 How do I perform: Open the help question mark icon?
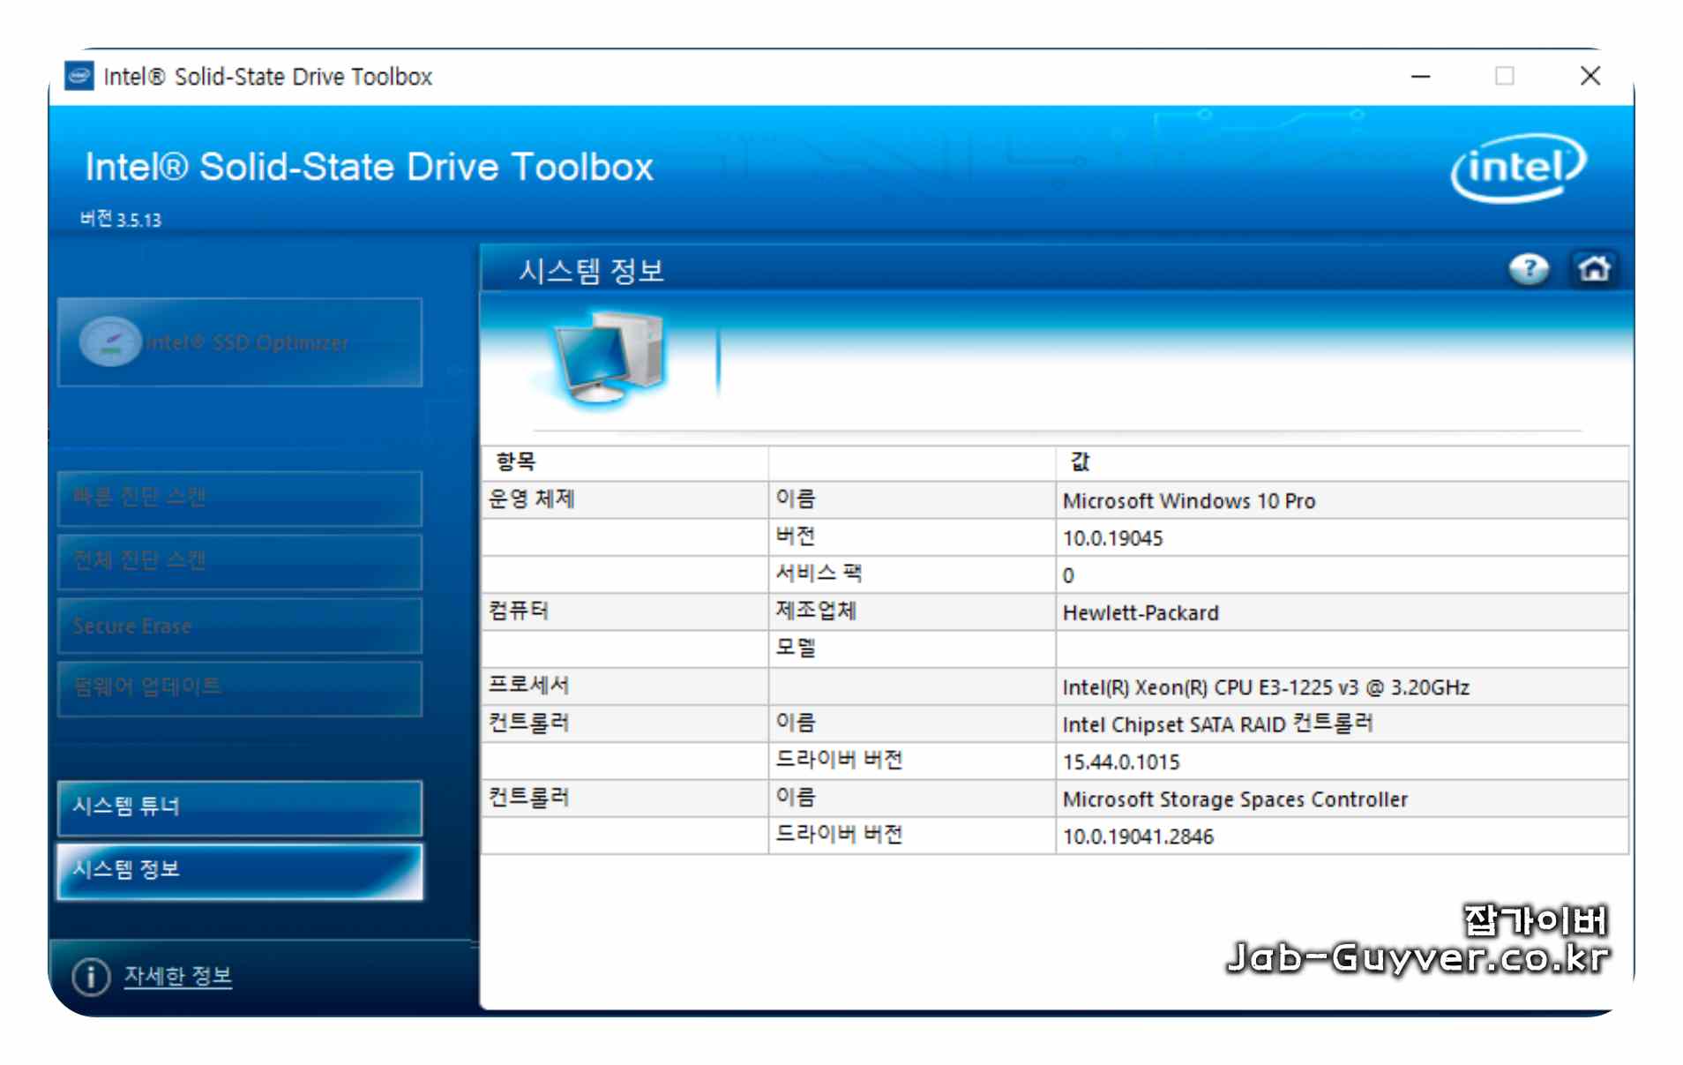click(x=1529, y=269)
